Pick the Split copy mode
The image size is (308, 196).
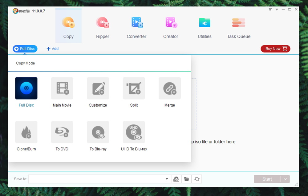(x=134, y=88)
